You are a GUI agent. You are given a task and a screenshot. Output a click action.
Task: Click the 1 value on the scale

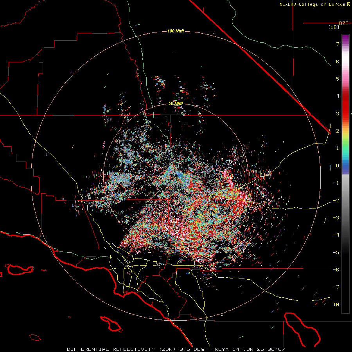(x=338, y=148)
